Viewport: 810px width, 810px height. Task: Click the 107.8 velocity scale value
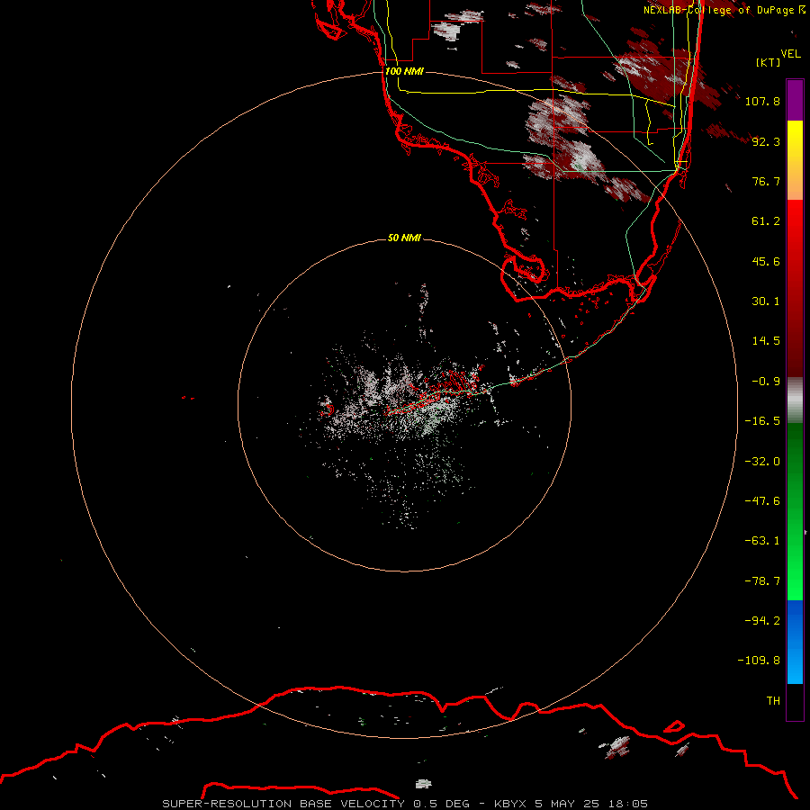[762, 101]
